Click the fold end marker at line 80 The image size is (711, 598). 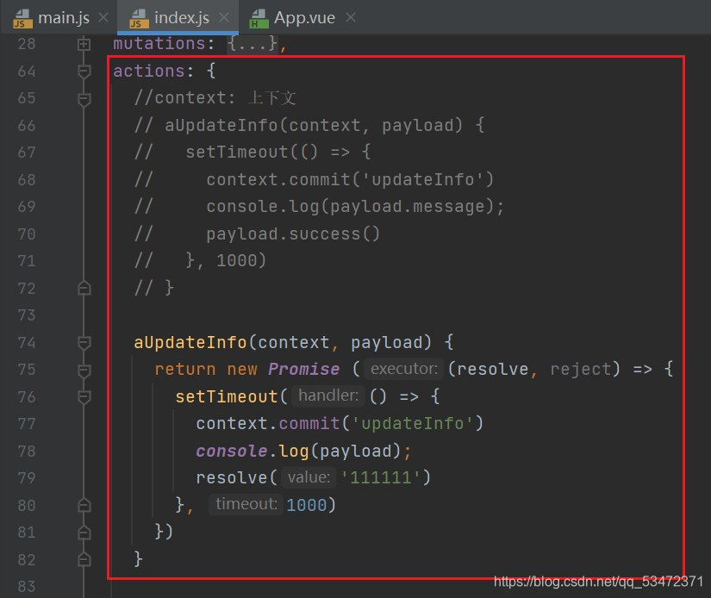(84, 505)
